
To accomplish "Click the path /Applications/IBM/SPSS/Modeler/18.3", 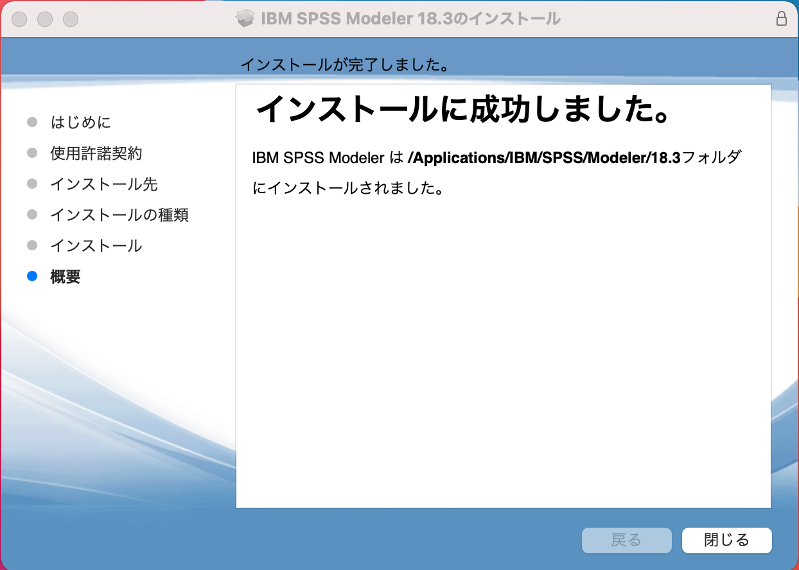I will click(543, 158).
